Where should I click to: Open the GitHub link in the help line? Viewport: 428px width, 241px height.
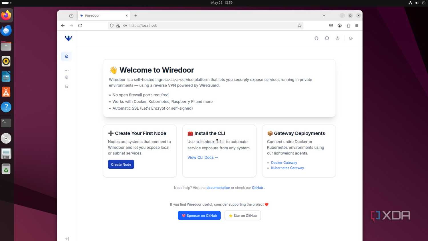coord(257,188)
